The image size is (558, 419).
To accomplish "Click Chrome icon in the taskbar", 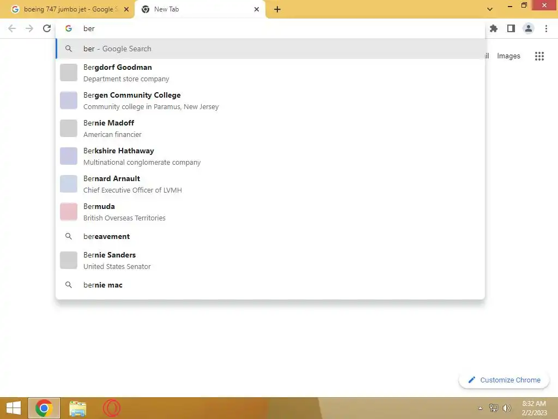I will [x=44, y=408].
